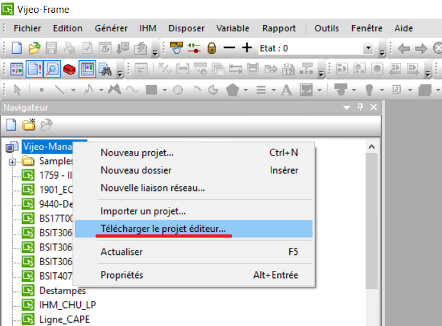Select the ellipse drawing tool
Viewport: 442px width, 326px height.
click(178, 90)
